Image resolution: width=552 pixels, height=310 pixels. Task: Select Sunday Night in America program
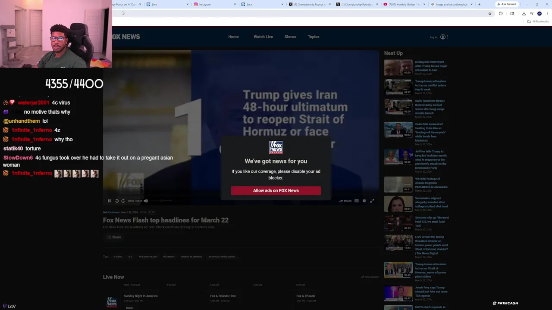pos(141,296)
